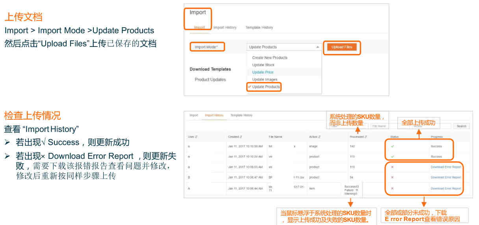Open the Import Mode dropdown arrow
Image resolution: width=479 pixels, height=225 pixels.
[x=317, y=47]
